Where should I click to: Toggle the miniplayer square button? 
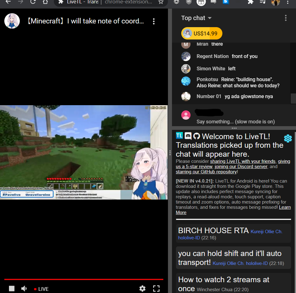11,289
